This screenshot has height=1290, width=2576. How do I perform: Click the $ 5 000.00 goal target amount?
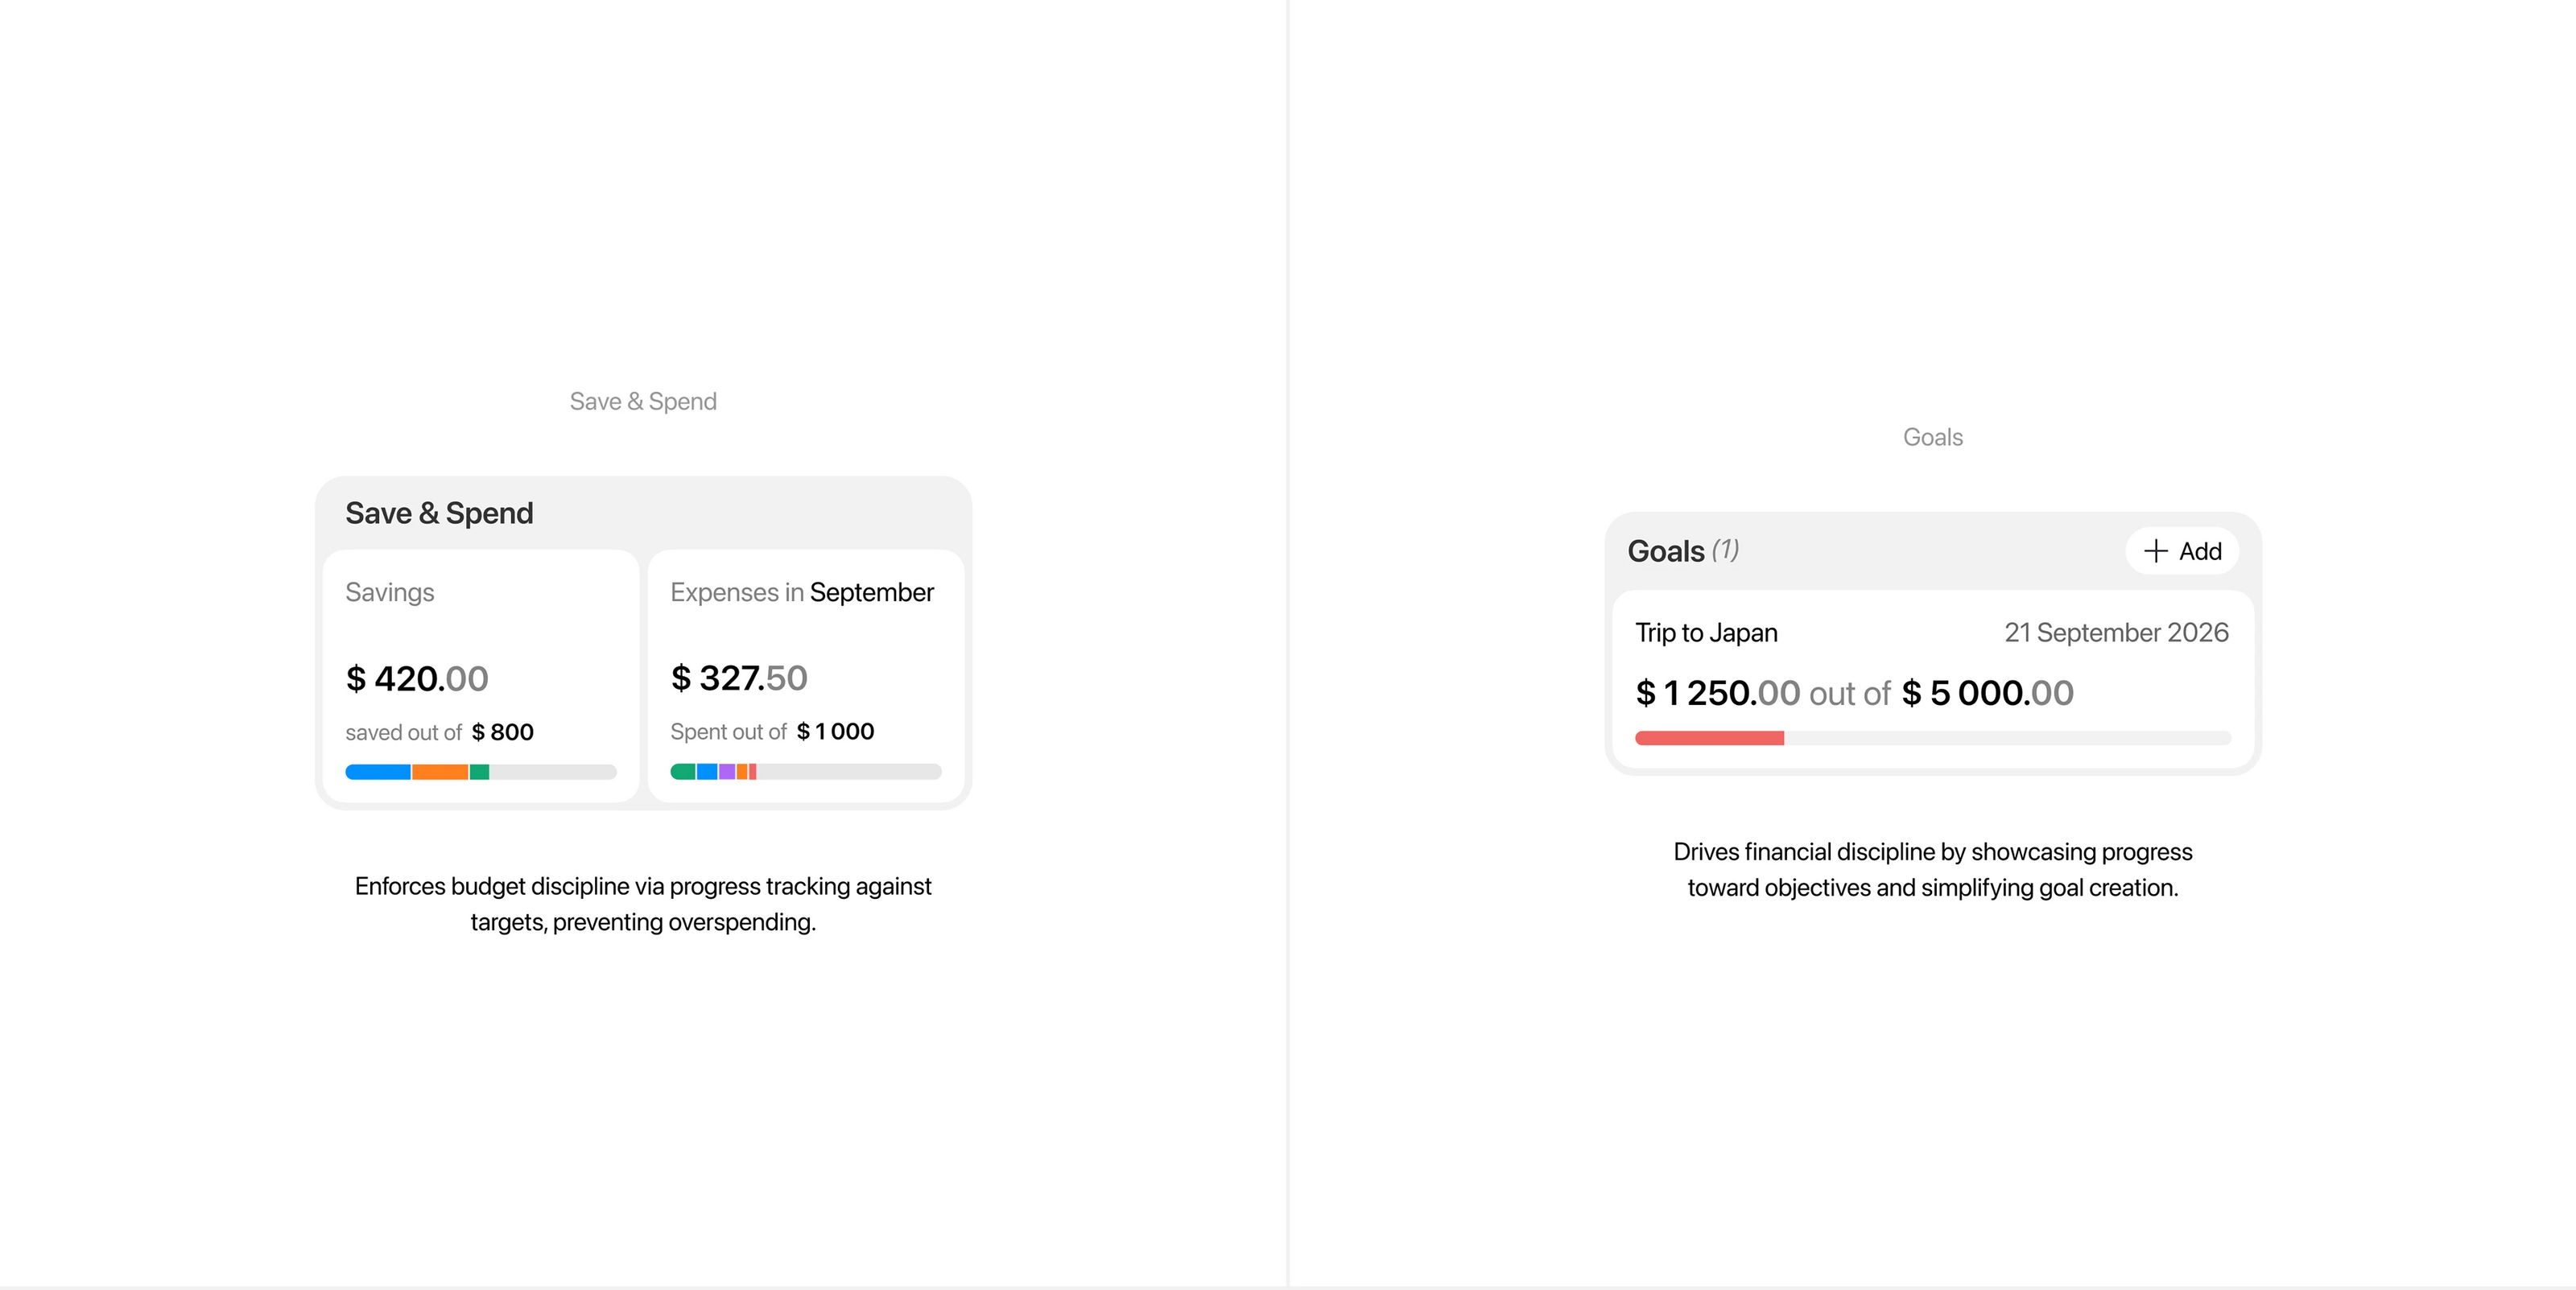point(1987,693)
